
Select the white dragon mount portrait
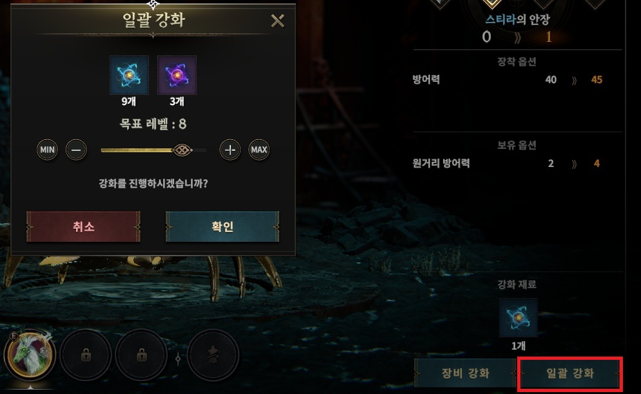[x=30, y=355]
